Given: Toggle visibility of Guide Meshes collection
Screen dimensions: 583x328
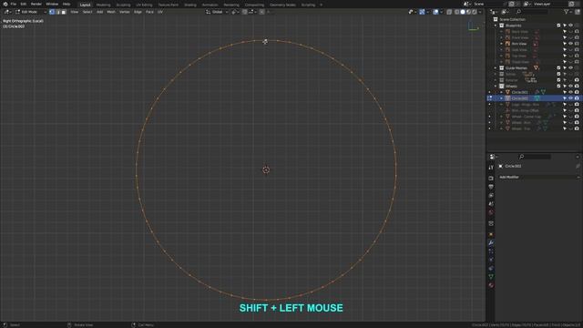Looking at the screenshot, I should (571, 68).
